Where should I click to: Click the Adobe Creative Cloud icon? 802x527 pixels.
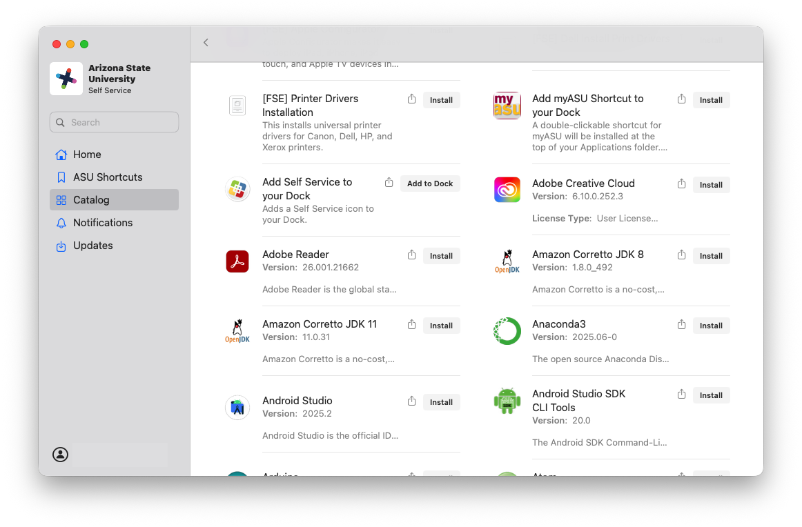coord(507,190)
